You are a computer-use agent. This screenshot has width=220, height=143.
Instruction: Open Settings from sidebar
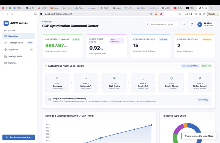point(19,63)
